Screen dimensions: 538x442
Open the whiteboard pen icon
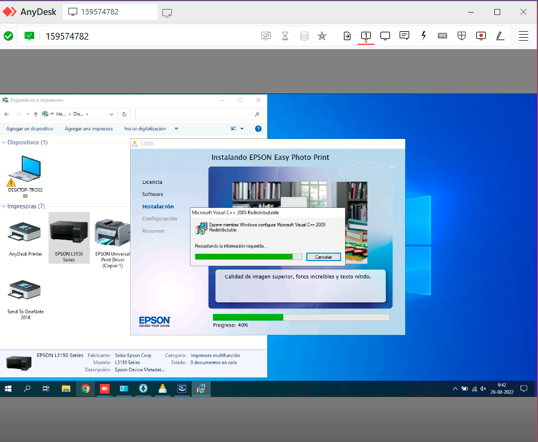click(x=500, y=36)
